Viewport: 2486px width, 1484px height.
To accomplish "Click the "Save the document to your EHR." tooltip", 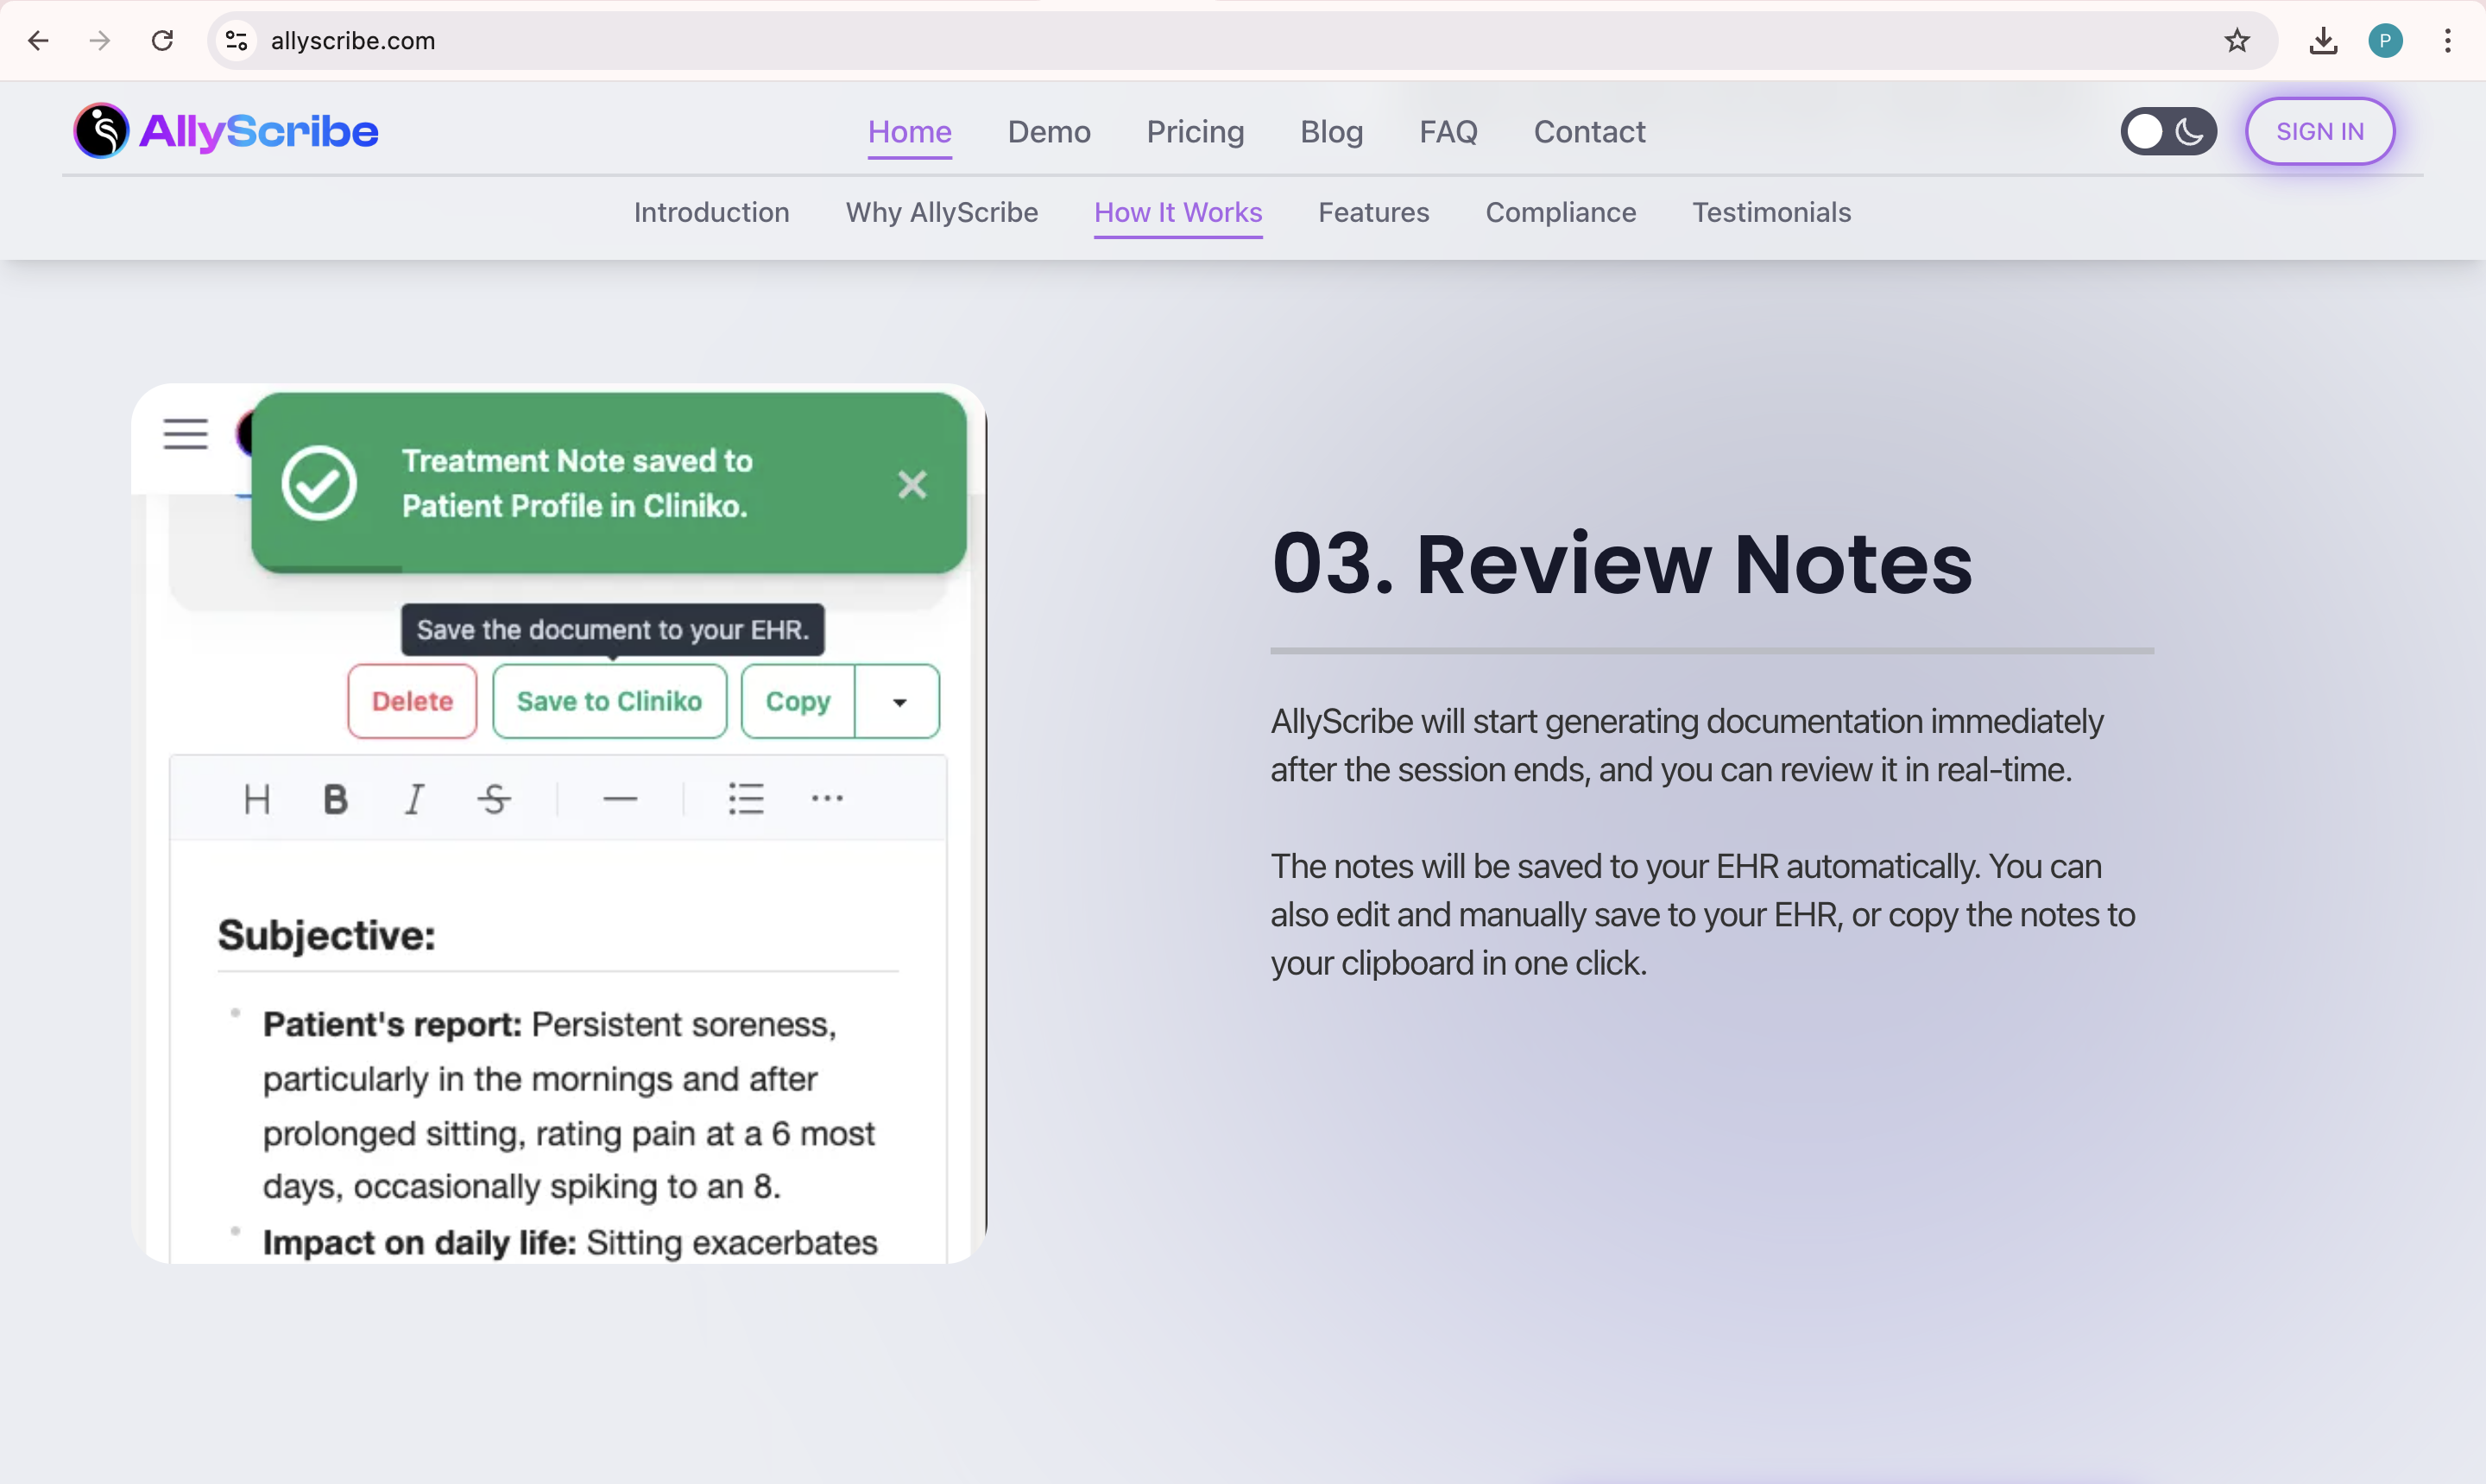I will [x=613, y=630].
